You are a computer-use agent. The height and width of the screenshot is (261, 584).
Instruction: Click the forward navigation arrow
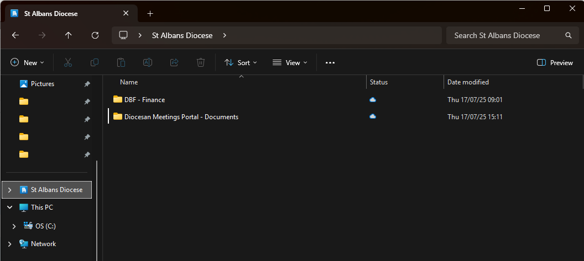point(42,35)
